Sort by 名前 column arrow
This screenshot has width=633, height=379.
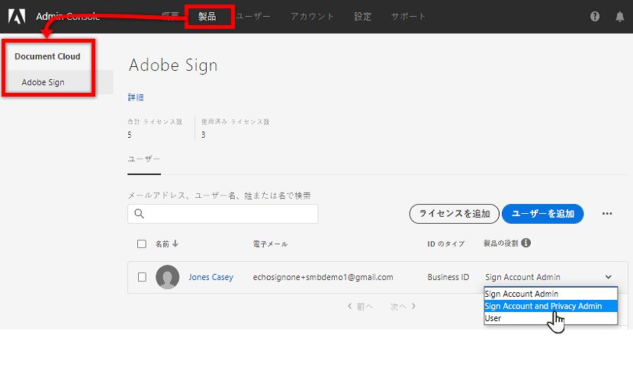click(175, 244)
